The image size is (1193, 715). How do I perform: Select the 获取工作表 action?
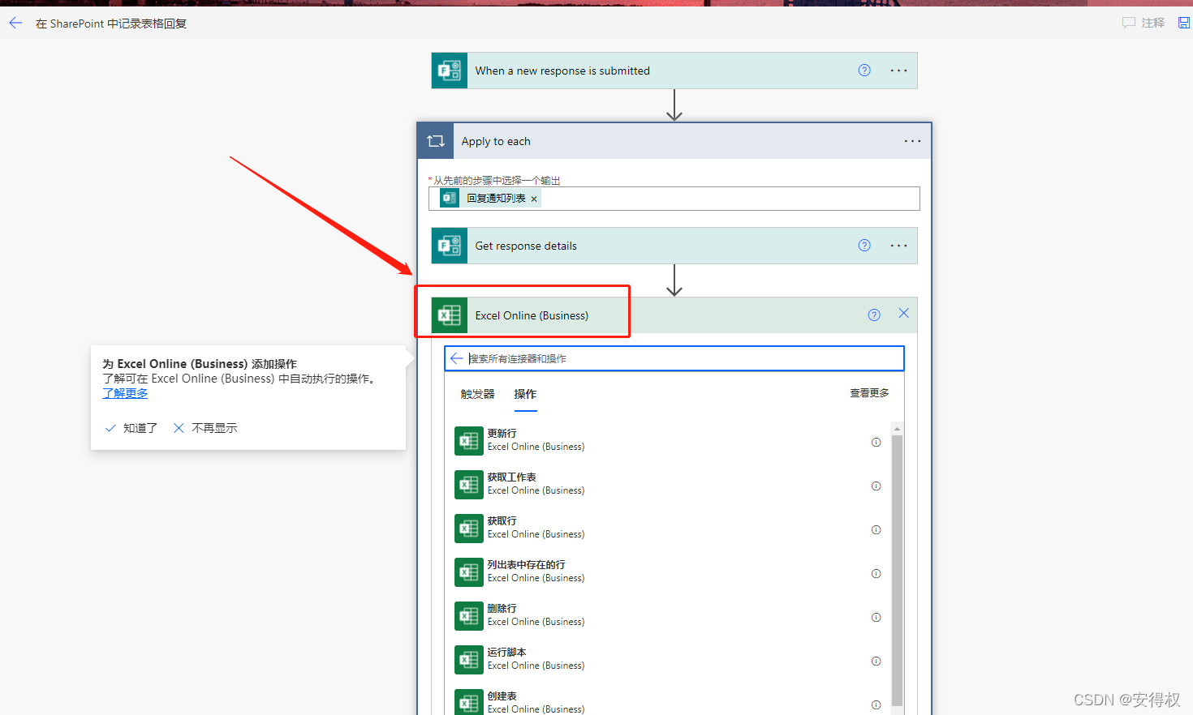click(667, 484)
